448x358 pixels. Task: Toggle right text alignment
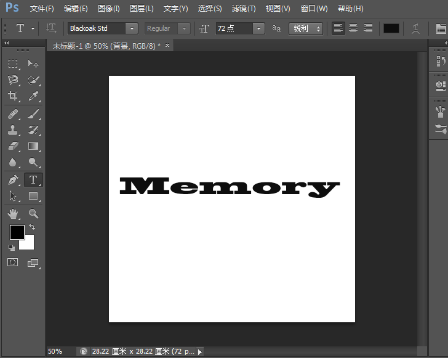point(368,28)
